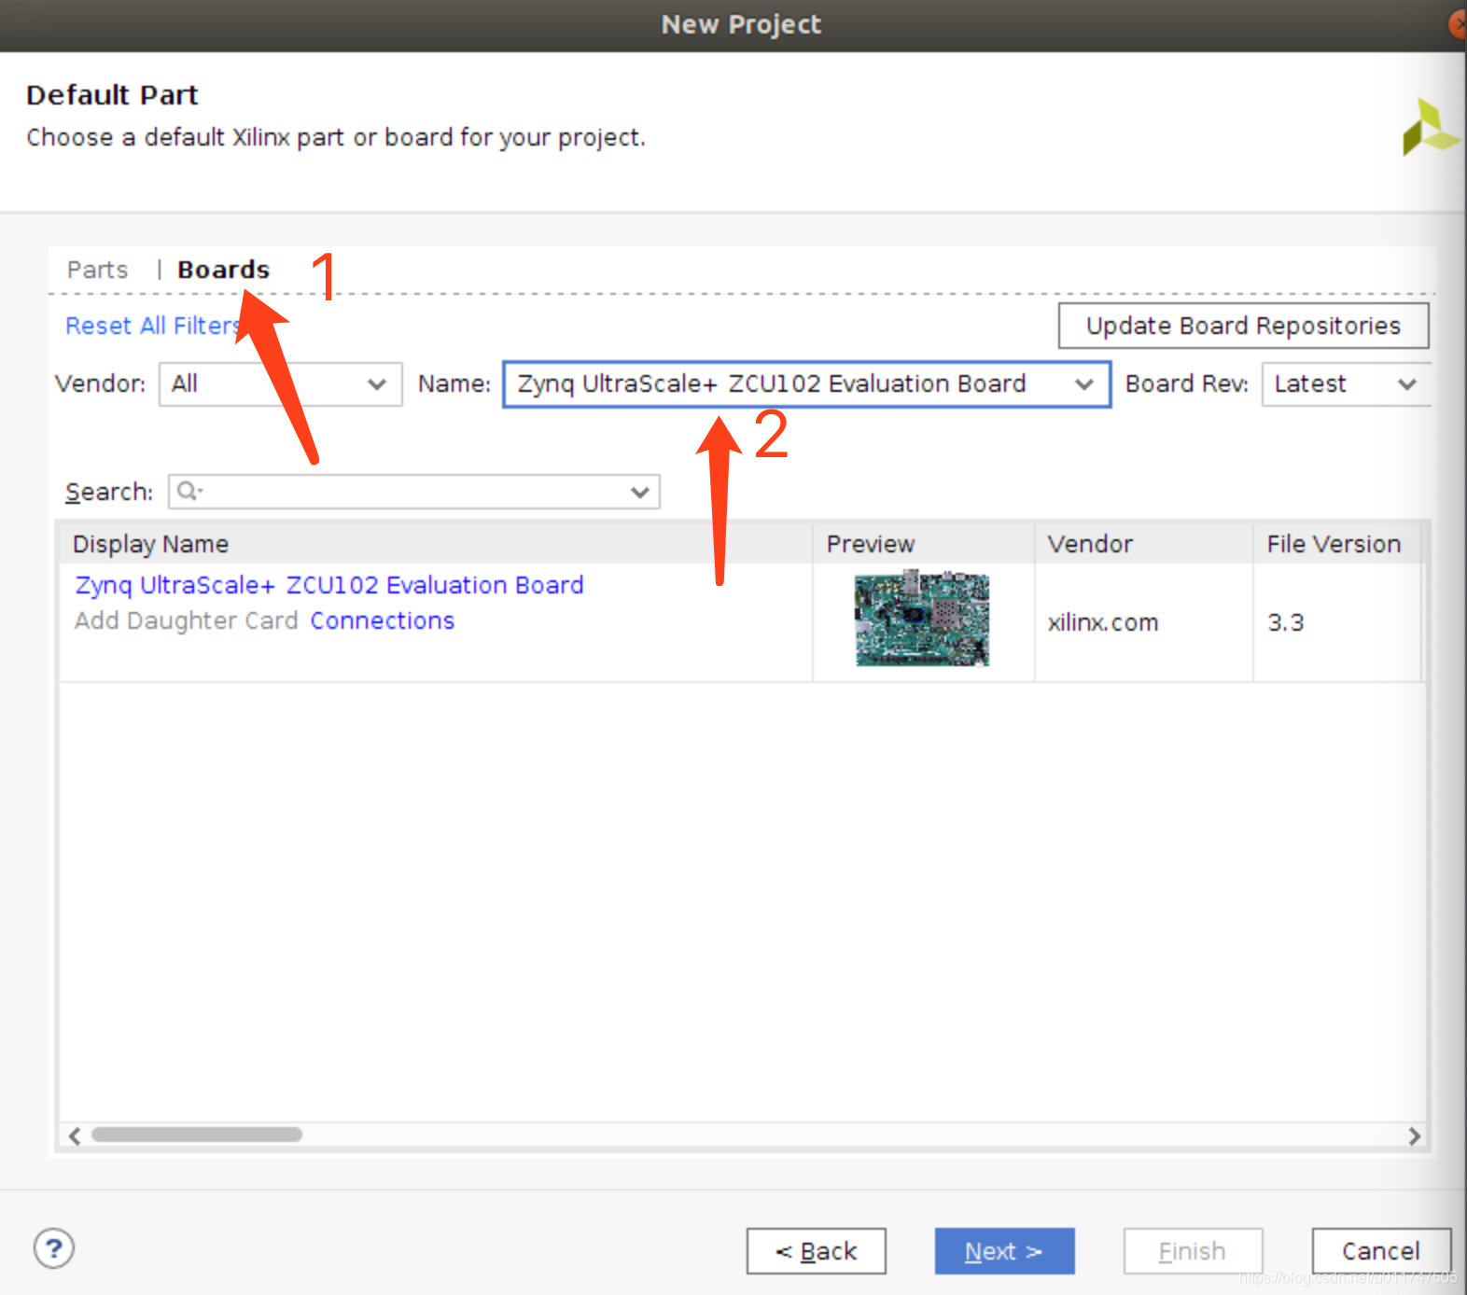1467x1295 pixels.
Task: Click the Connections link
Action: point(383,620)
